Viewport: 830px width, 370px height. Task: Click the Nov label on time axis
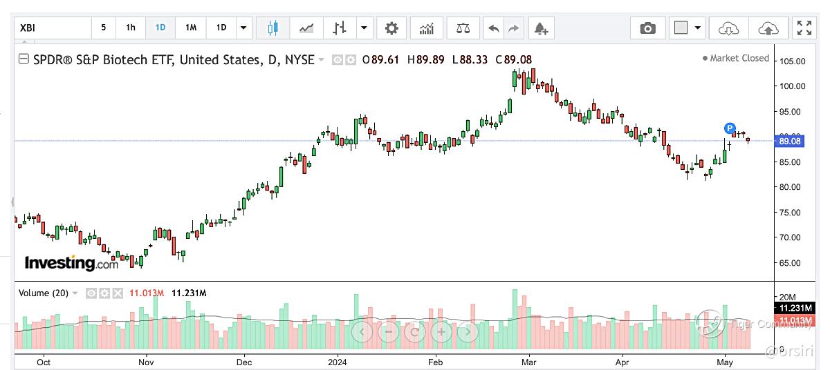146,361
